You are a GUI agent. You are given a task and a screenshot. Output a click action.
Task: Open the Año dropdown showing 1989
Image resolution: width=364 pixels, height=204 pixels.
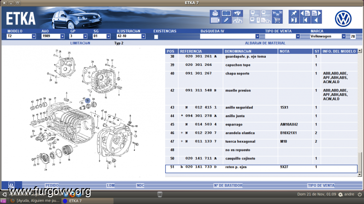coord(62,36)
